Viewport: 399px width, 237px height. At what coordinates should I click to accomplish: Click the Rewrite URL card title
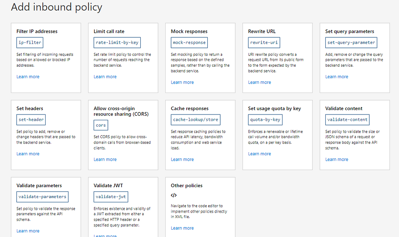pos(262,32)
